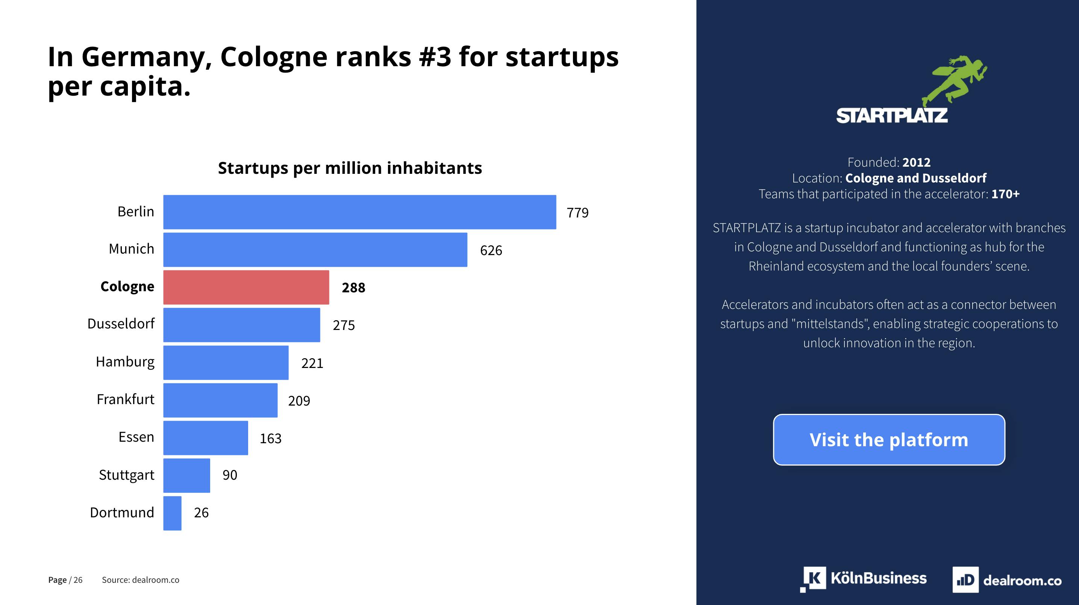Click the Source: dealroom.co text
1079x605 pixels.
tap(140, 580)
